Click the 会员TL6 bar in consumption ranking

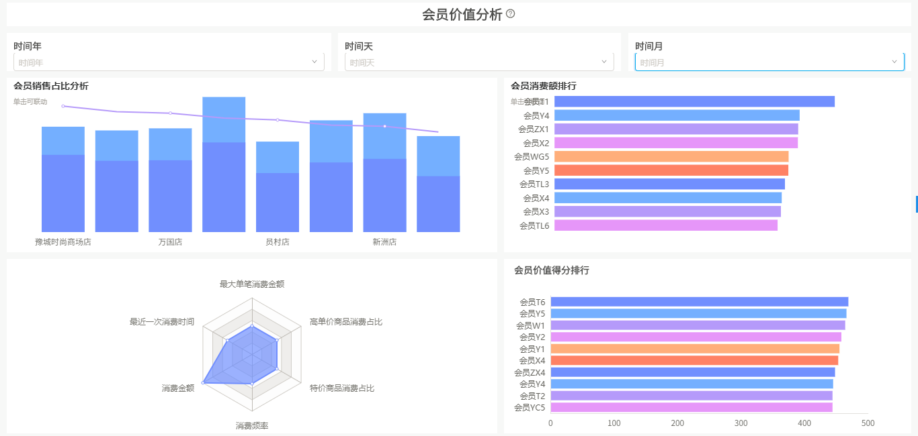665,225
